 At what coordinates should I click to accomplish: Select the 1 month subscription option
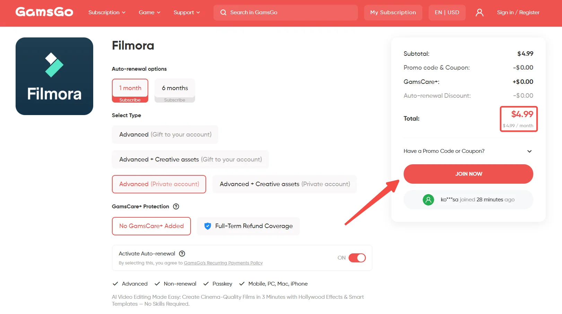130,90
